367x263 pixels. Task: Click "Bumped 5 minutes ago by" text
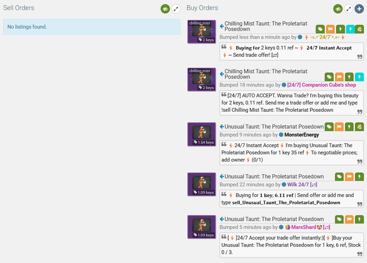click(x=248, y=227)
